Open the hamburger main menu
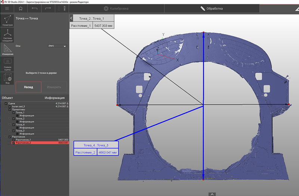 (x=7, y=8)
